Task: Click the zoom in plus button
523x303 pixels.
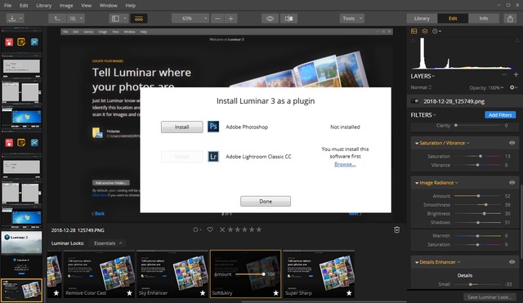Action: click(x=230, y=18)
